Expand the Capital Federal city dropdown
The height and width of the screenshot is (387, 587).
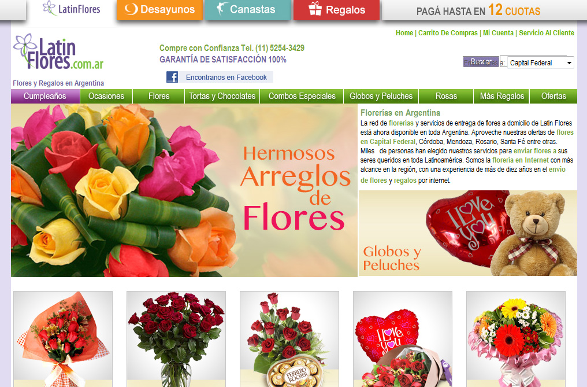(541, 63)
